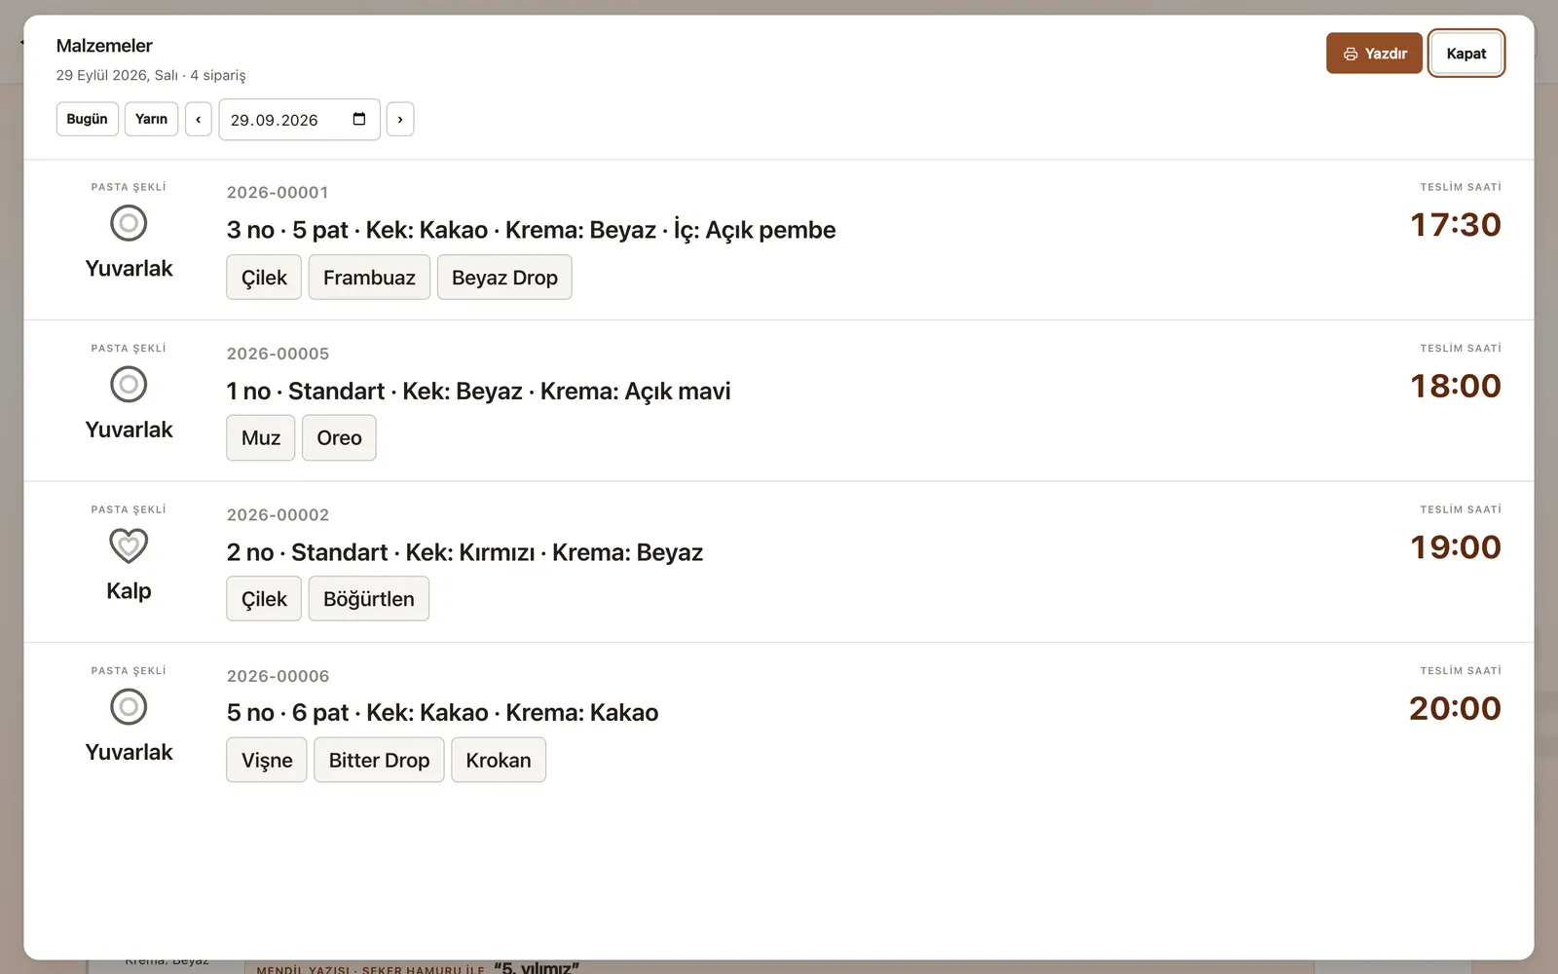Image resolution: width=1558 pixels, height=974 pixels.
Task: Select the Yarın date shortcut
Action: 151,119
